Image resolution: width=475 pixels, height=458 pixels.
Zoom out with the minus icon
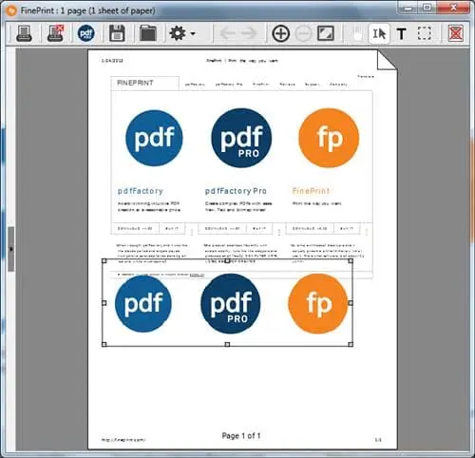(303, 33)
